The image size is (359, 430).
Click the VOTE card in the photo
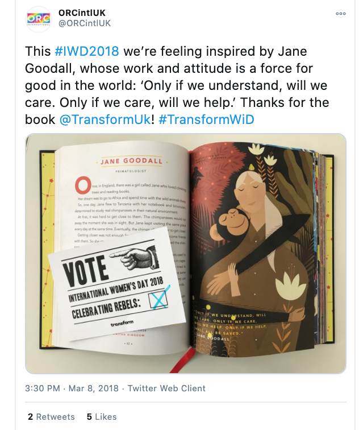(117, 284)
